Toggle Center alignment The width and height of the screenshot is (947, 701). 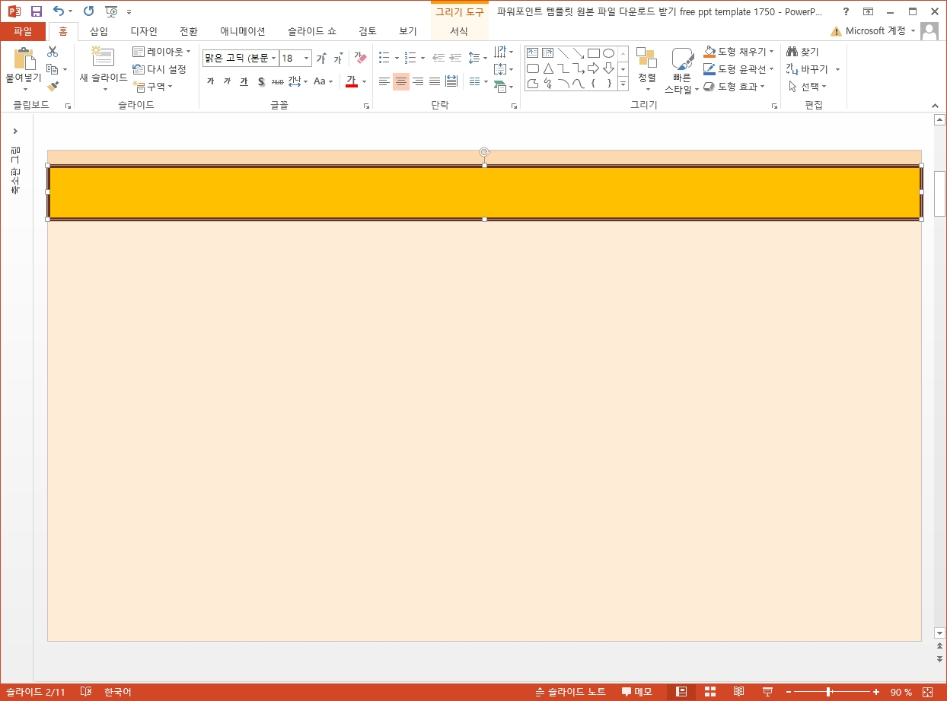(x=401, y=81)
